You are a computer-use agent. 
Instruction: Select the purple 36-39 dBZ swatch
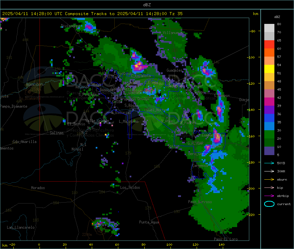point(269,110)
